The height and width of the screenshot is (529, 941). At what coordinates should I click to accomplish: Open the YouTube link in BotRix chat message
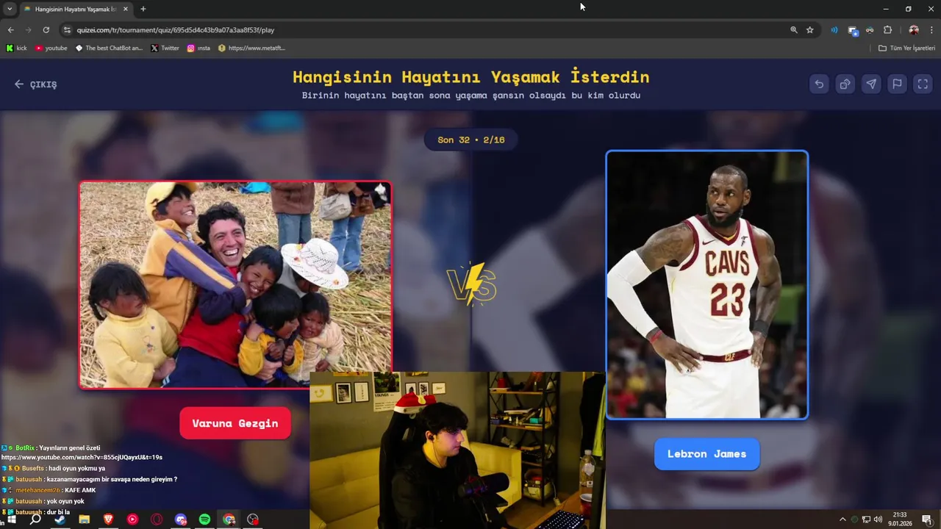(x=82, y=457)
